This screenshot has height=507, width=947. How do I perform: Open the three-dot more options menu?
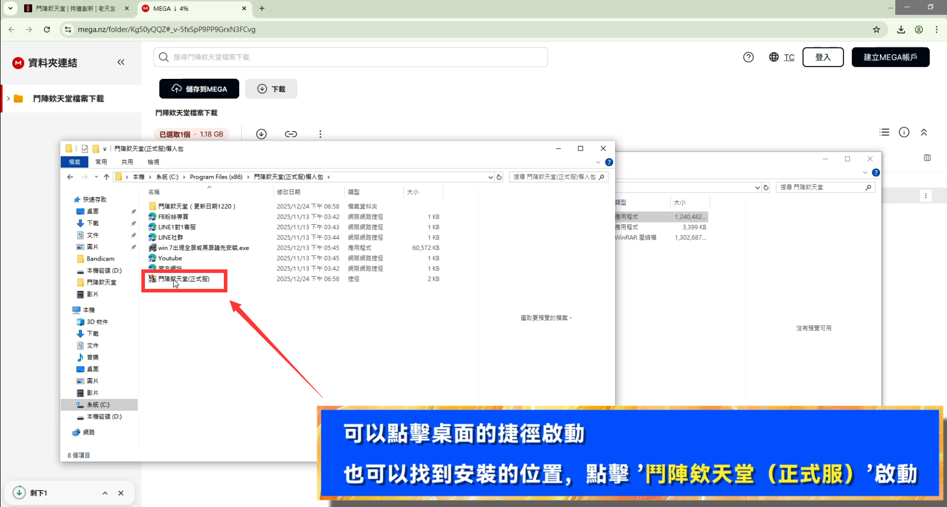[x=320, y=134]
